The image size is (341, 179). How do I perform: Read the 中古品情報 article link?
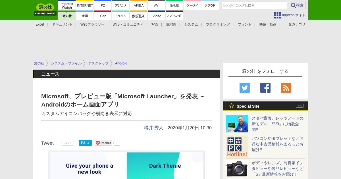pos(278,144)
